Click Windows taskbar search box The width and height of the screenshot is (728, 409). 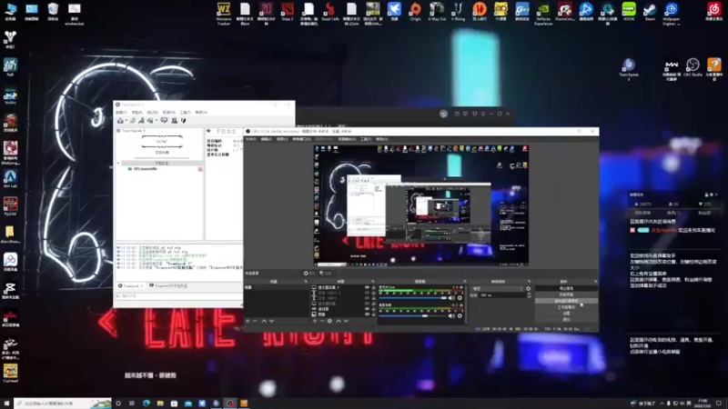pos(63,404)
